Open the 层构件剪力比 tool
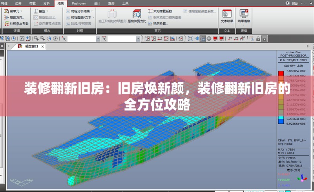Viewport: 314px width, 192px height. tap(137, 16)
